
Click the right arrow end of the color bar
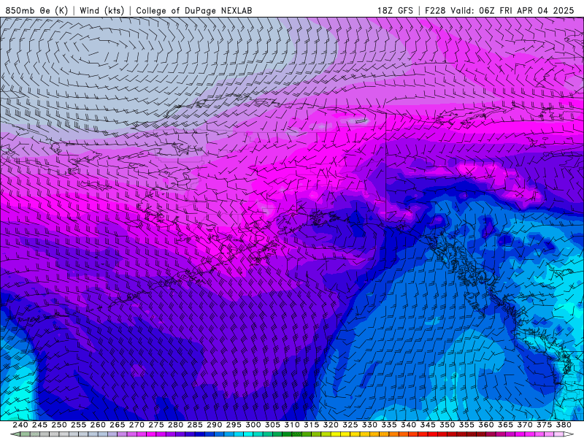(569, 434)
